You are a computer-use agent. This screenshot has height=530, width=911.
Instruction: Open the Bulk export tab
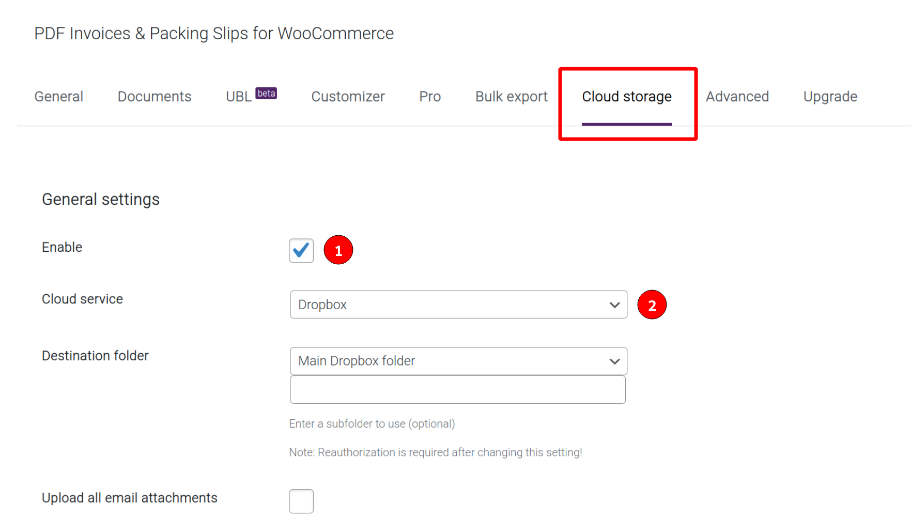[x=511, y=96]
